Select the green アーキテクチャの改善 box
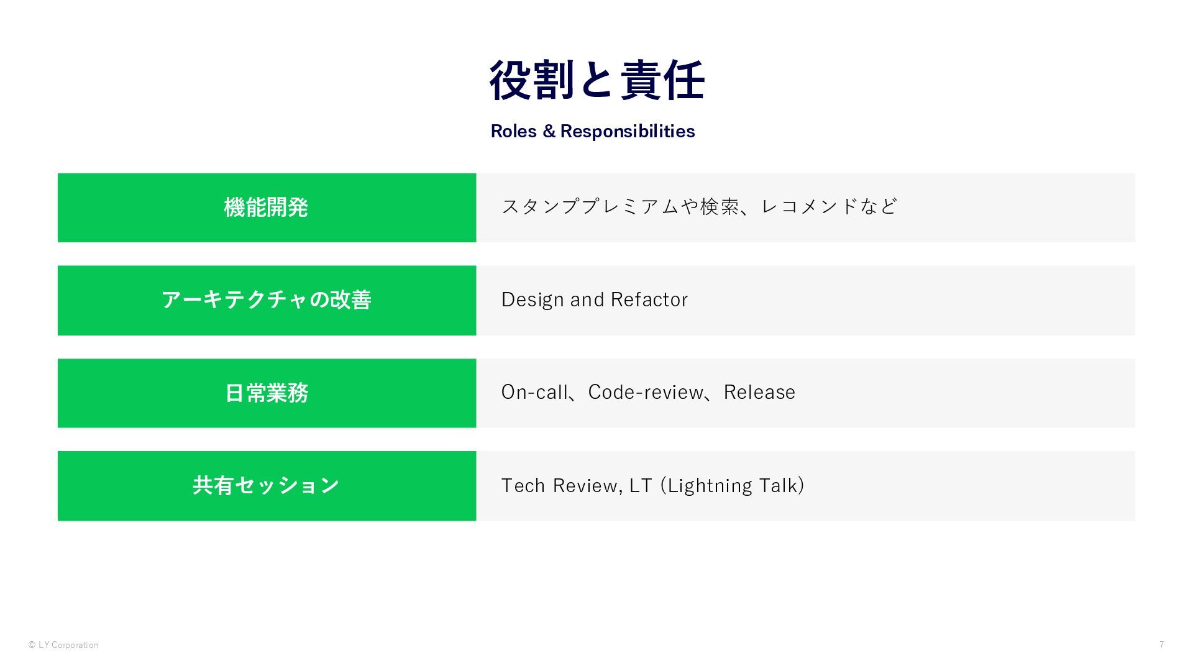 click(x=267, y=300)
